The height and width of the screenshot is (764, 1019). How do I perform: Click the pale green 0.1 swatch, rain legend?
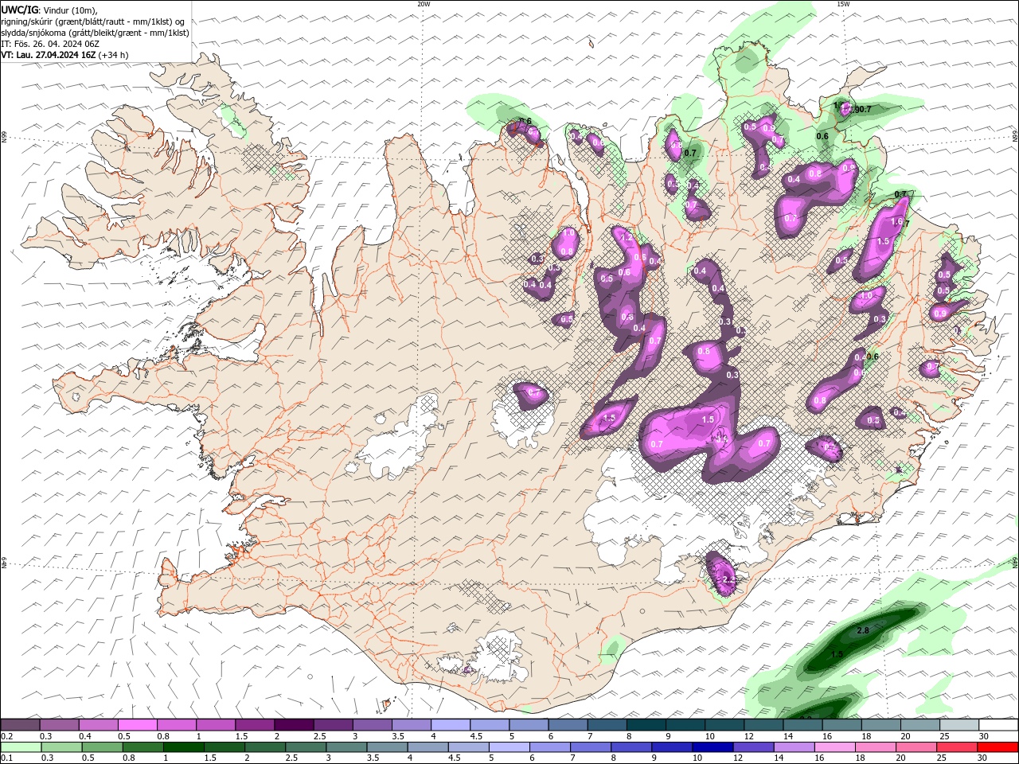(x=21, y=747)
